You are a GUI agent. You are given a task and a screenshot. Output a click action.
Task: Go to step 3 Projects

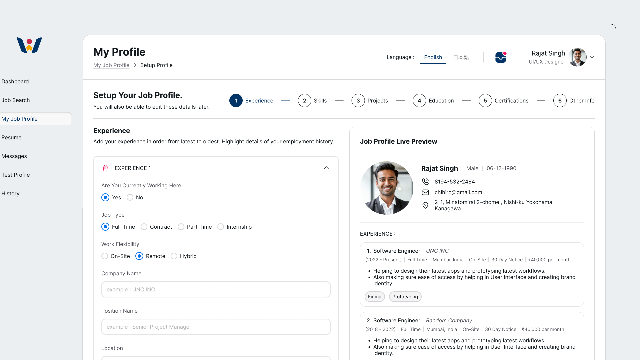point(370,101)
